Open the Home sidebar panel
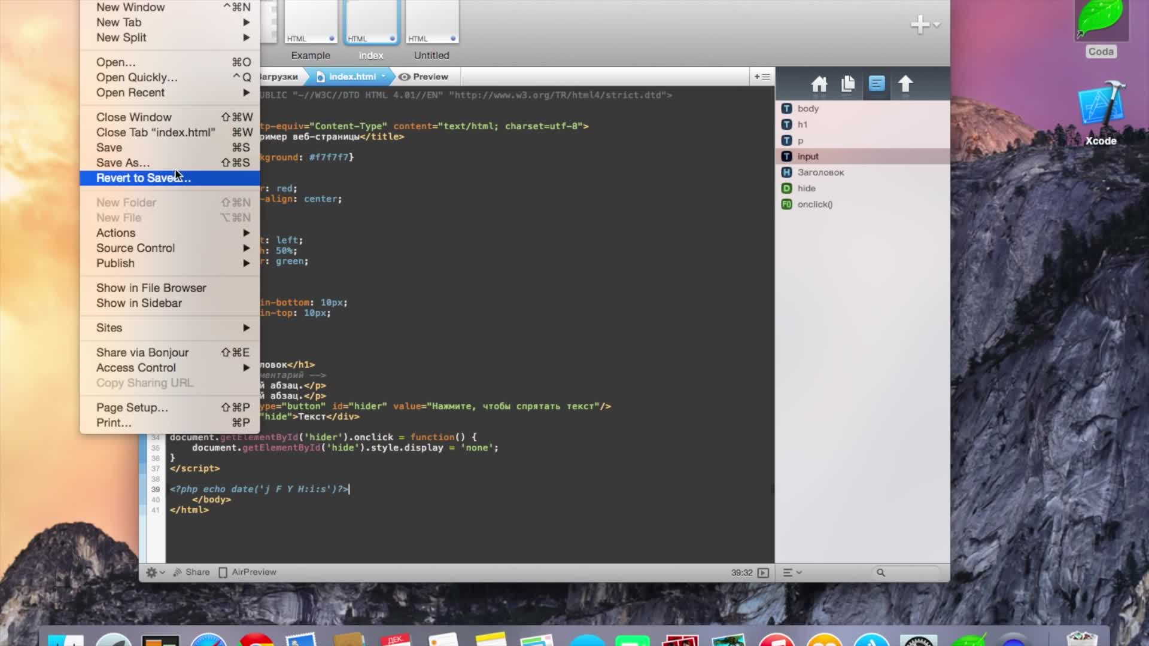The height and width of the screenshot is (646, 1149). click(x=819, y=84)
